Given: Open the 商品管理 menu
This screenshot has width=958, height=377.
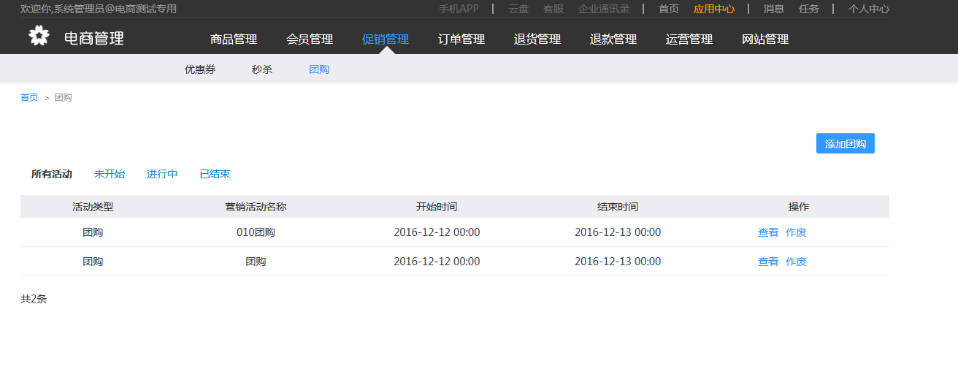Looking at the screenshot, I should coord(234,39).
